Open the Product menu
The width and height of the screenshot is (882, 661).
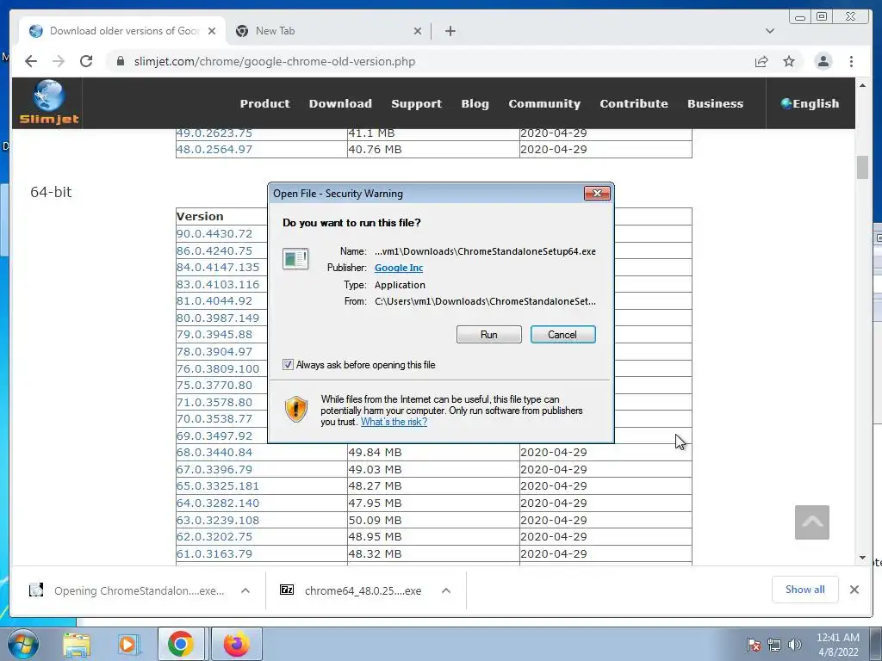point(265,103)
